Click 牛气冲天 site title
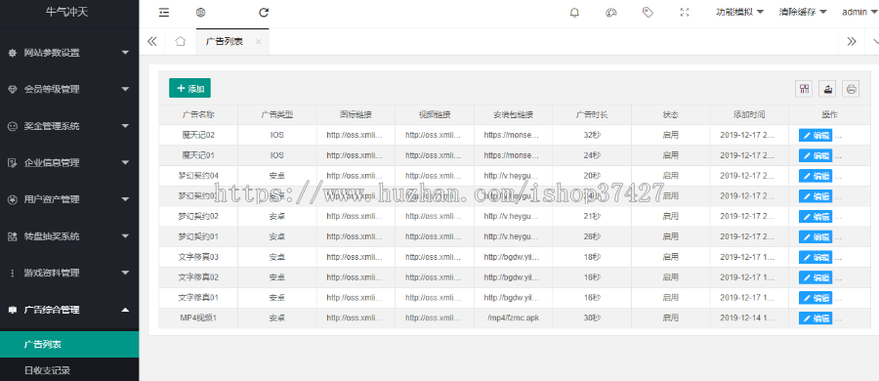Image resolution: width=879 pixels, height=381 pixels. (x=66, y=13)
